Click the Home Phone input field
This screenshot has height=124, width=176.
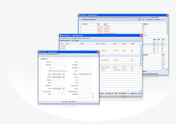pyautogui.click(x=85, y=86)
